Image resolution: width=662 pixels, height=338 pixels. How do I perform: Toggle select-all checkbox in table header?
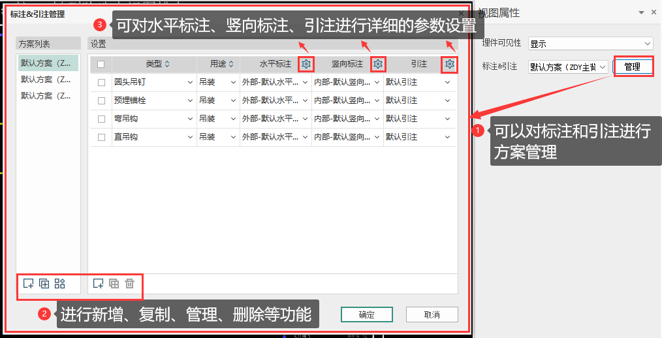(101, 64)
